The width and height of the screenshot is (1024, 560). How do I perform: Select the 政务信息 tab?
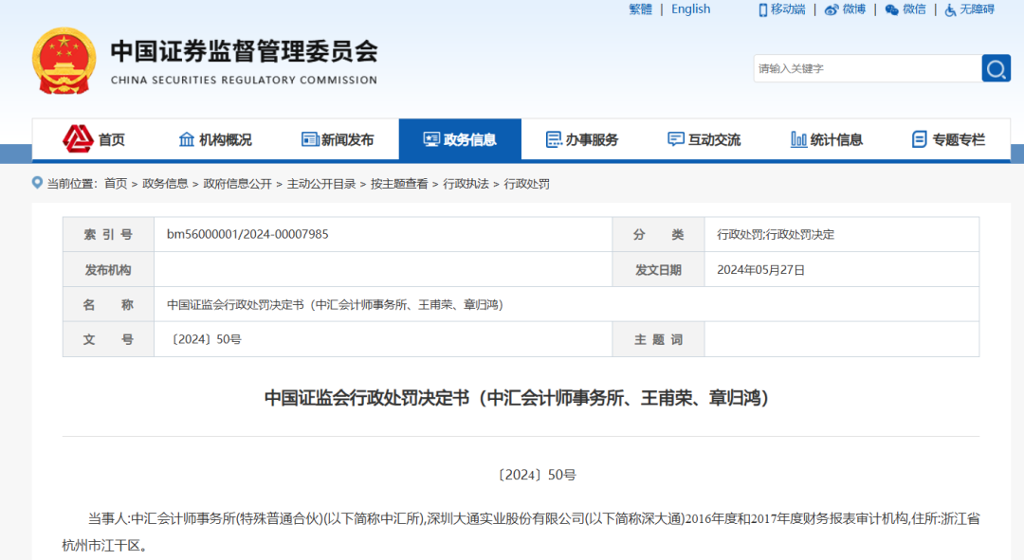(x=460, y=139)
